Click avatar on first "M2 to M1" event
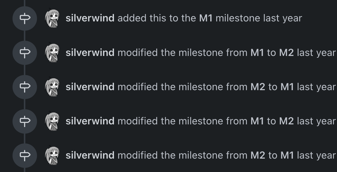The image size is (337, 172). click(x=52, y=87)
